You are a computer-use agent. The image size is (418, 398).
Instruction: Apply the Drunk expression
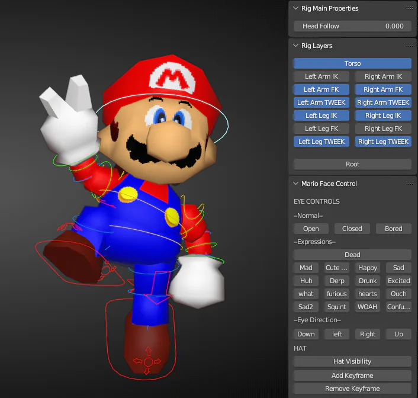[x=368, y=281]
